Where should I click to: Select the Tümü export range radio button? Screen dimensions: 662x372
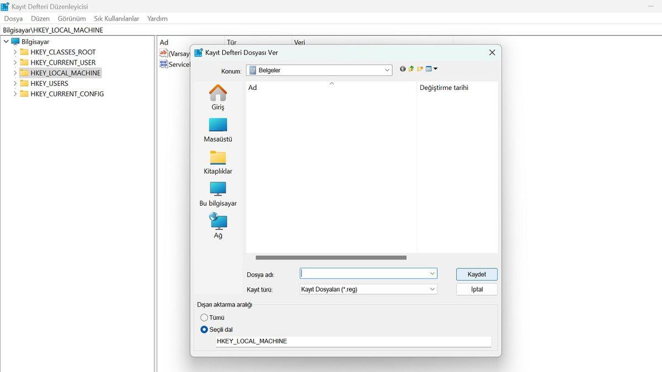tap(204, 317)
